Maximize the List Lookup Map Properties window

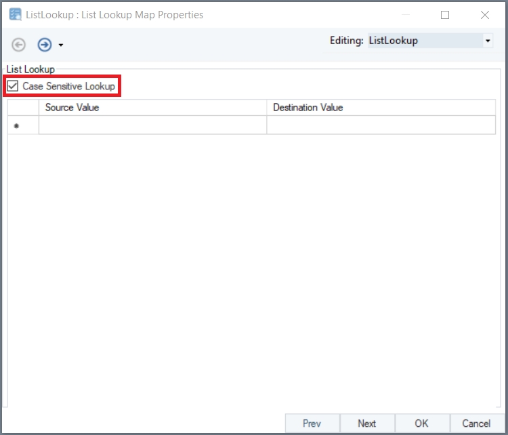pyautogui.click(x=445, y=15)
